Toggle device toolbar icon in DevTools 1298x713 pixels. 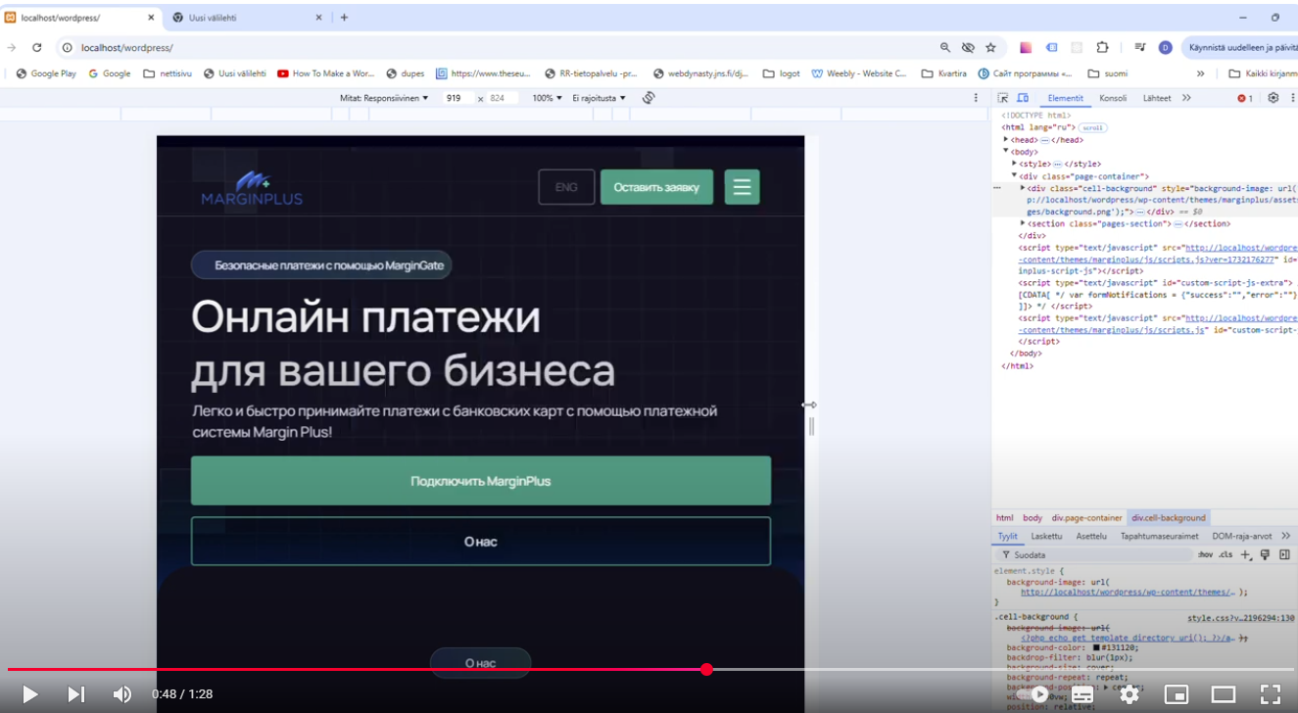point(1022,98)
